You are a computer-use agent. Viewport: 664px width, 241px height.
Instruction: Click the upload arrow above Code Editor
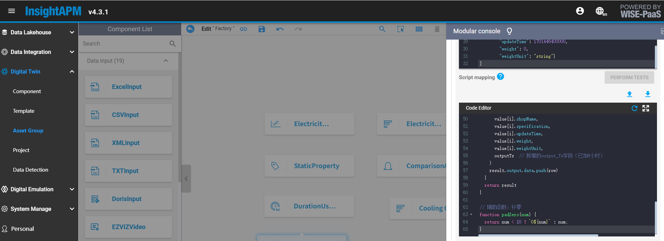click(629, 94)
